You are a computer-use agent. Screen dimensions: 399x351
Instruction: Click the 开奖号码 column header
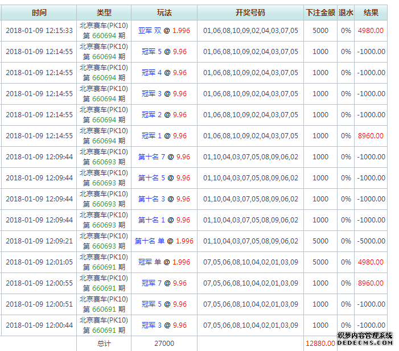(250, 13)
